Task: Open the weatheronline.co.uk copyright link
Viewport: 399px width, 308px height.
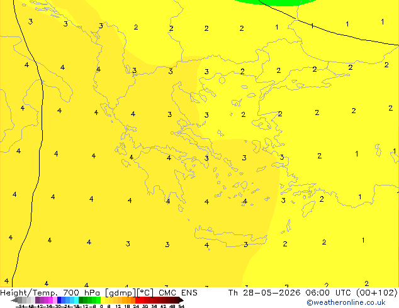Action: point(346,302)
